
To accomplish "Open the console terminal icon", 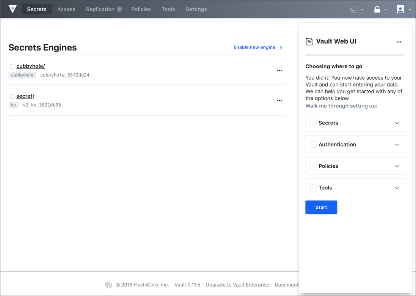I will [x=353, y=9].
